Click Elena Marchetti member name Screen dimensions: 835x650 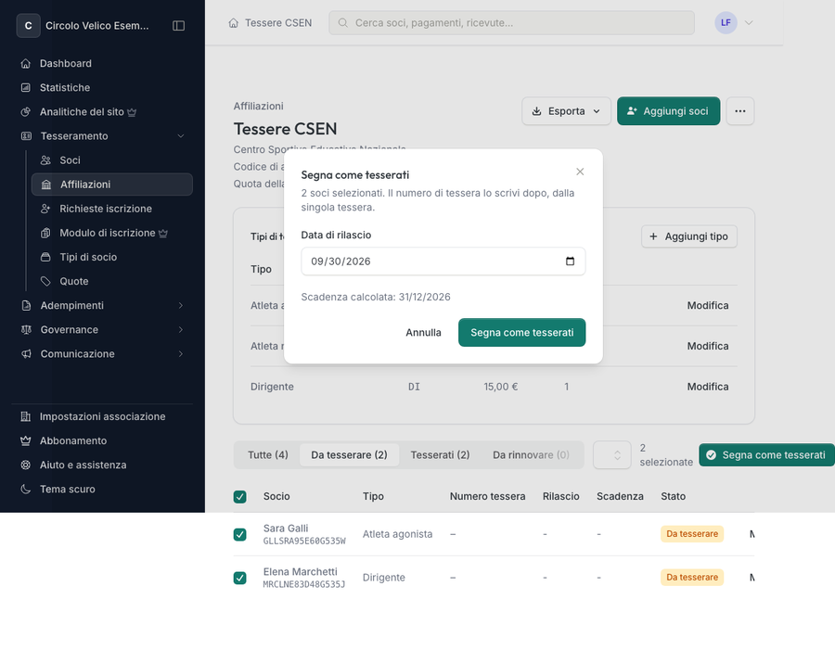(x=300, y=572)
